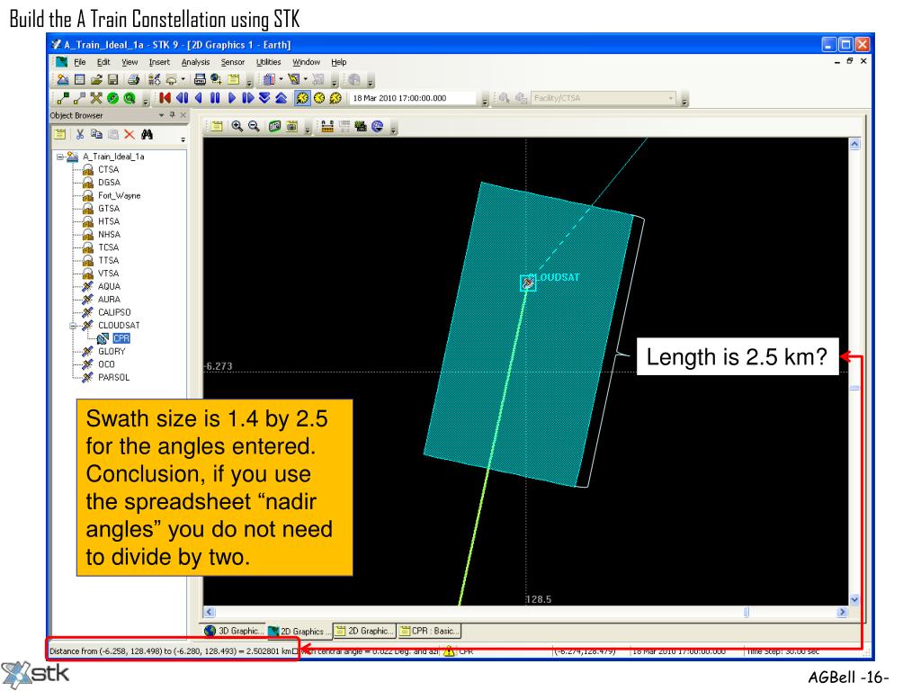Click the map horizontal scrollbar right arrow
Screen dimensions: 921x691
(842, 612)
